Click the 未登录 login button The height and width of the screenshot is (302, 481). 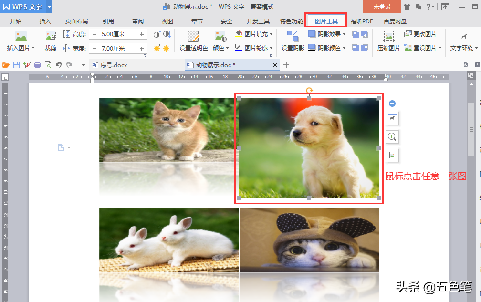(382, 7)
